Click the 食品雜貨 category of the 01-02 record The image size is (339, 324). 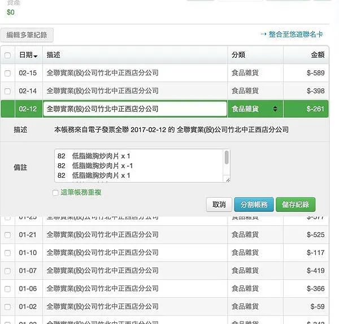coord(245,306)
